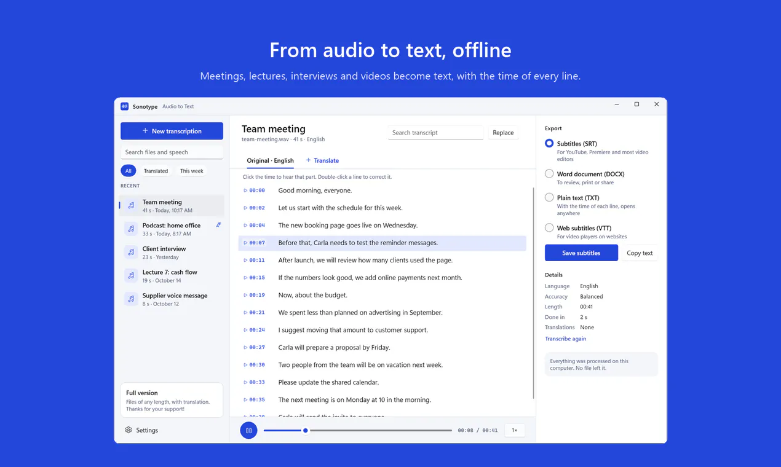Play the line at 00:24
The image size is (781, 467).
(254, 330)
